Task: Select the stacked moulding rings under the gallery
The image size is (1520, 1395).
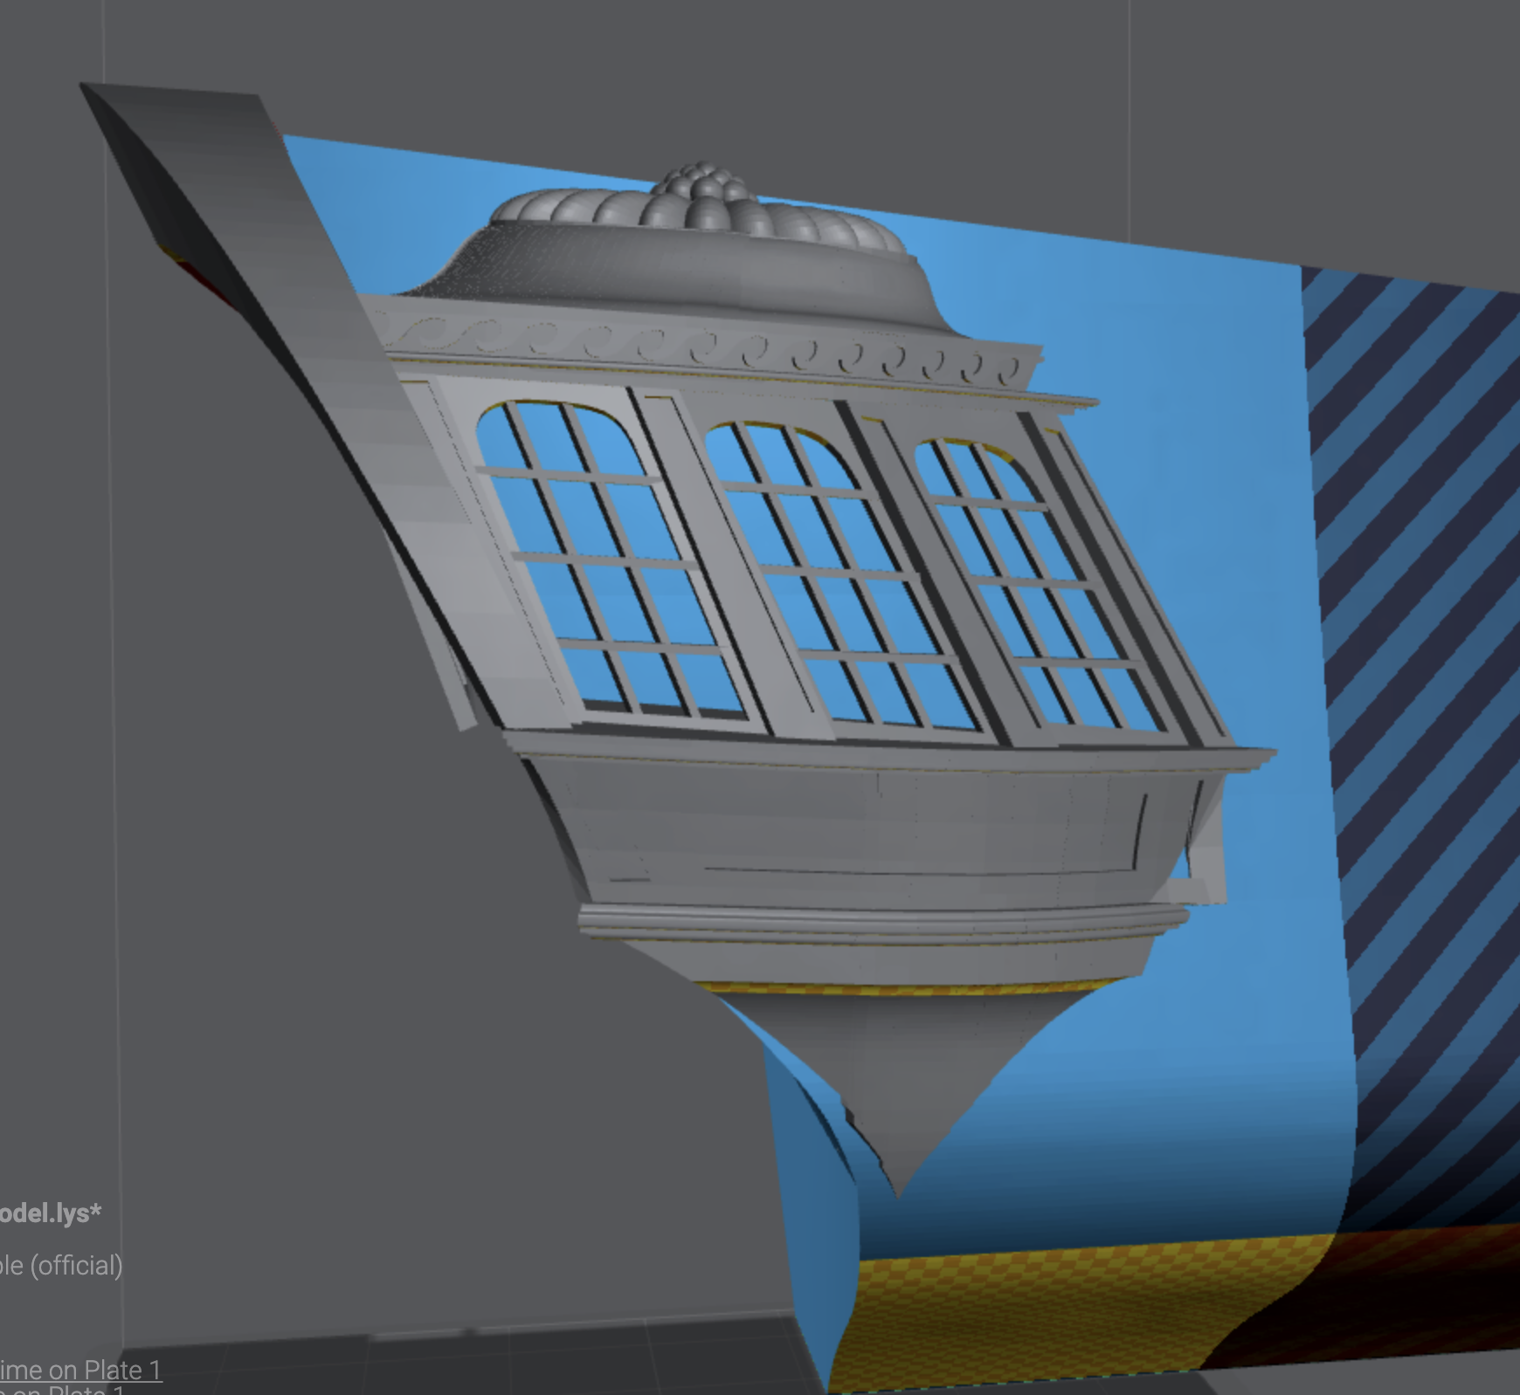Action: 882,925
